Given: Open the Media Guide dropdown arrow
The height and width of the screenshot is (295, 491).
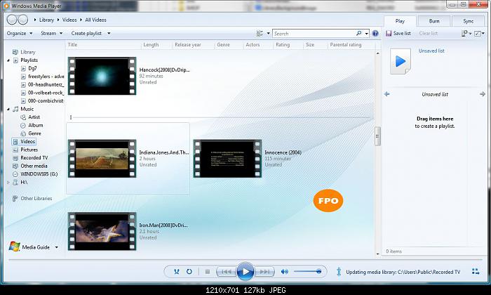Looking at the screenshot, I should point(57,247).
